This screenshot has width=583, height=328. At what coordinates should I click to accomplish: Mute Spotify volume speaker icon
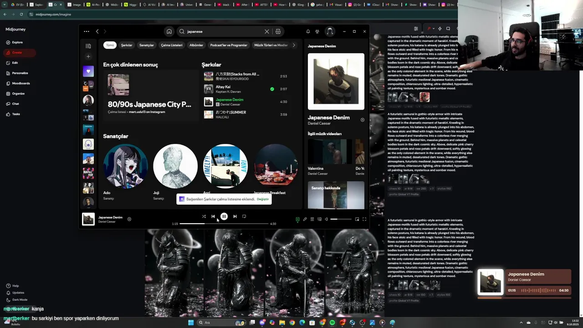coord(326,219)
